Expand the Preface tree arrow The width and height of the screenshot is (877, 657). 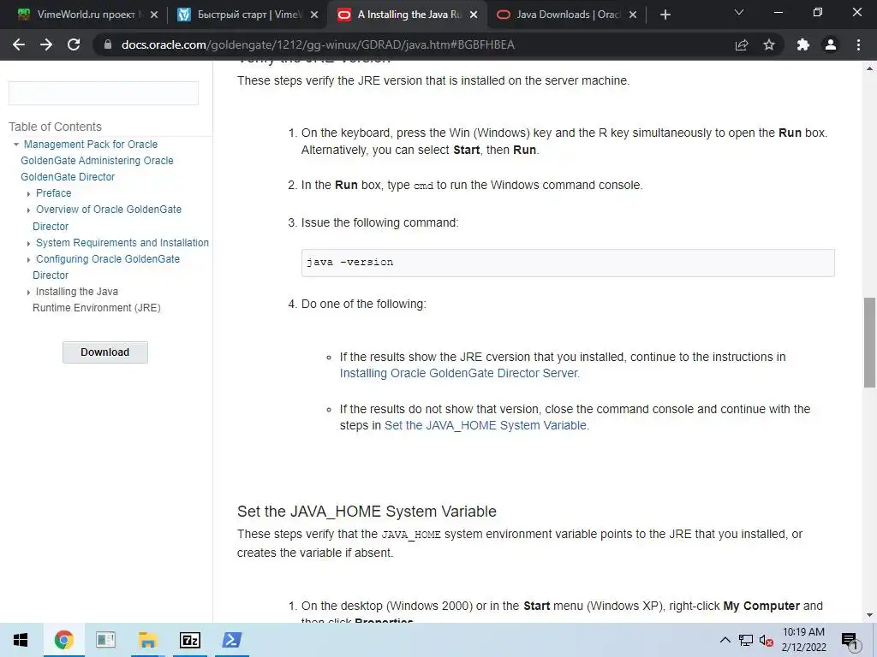click(x=28, y=193)
